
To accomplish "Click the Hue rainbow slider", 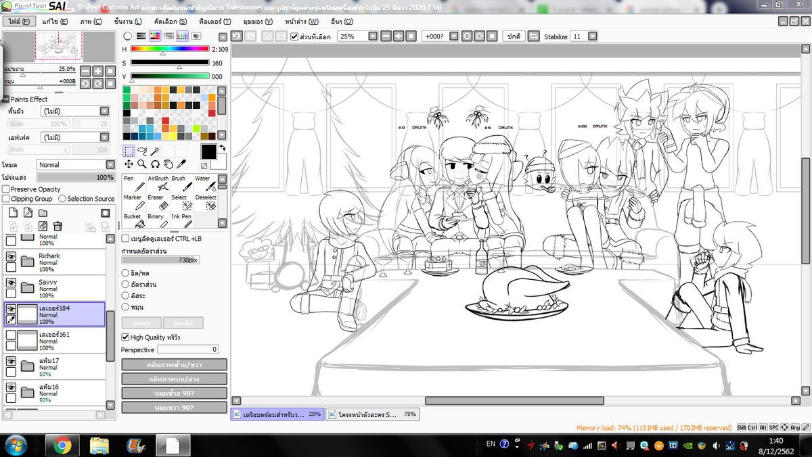I will [x=170, y=49].
